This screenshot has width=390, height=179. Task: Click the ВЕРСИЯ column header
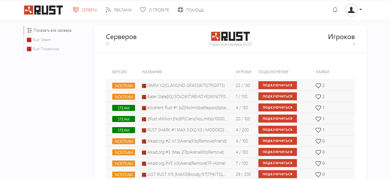pyautogui.click(x=119, y=72)
